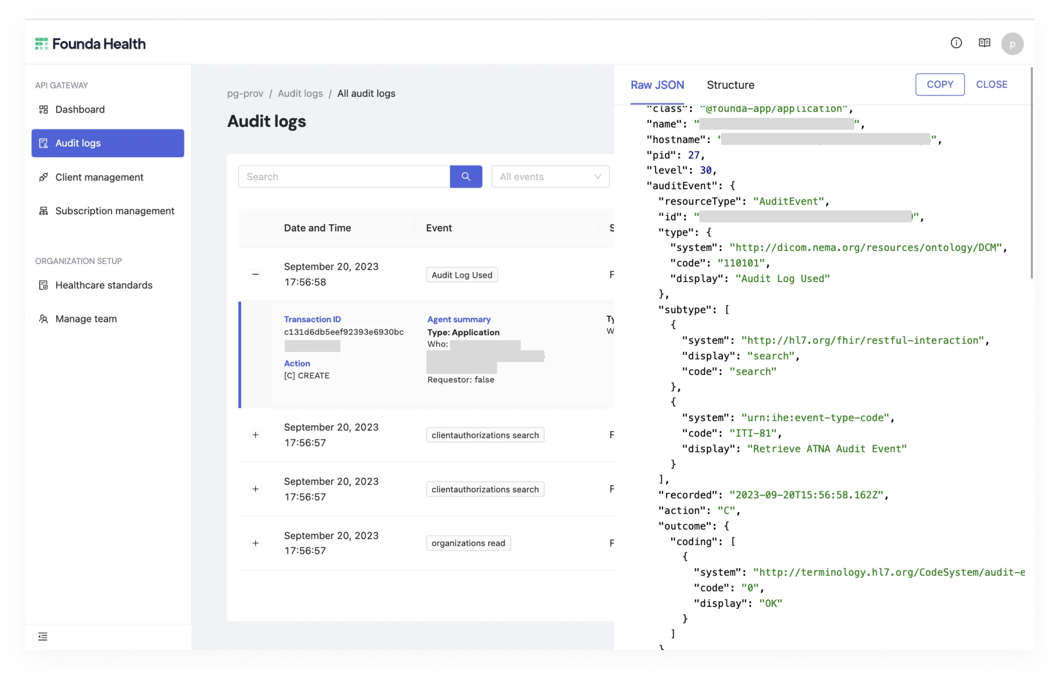Open the documentation book icon
The height and width of the screenshot is (682, 1060).
coord(984,43)
